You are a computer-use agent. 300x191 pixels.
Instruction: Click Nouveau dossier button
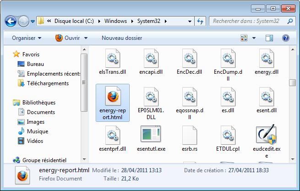[122, 38]
